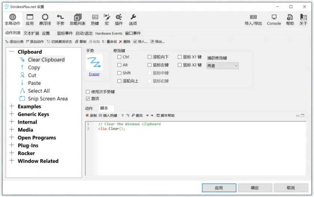314x197 pixels.
Task: Open the 关于 about section
Action: coord(303,20)
